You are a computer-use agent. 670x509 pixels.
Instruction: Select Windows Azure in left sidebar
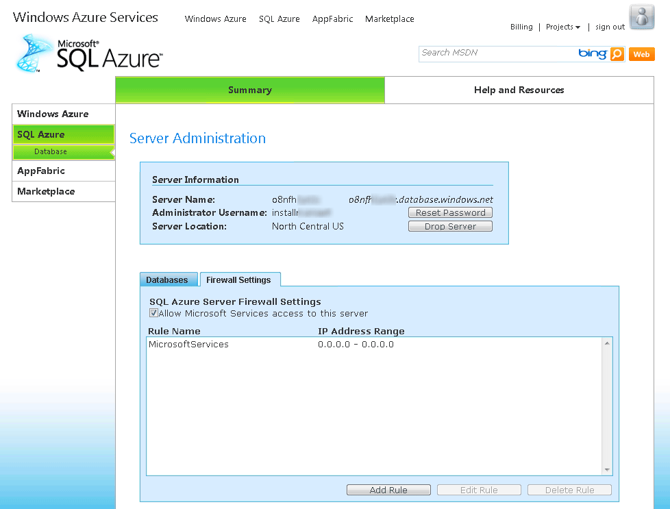click(x=64, y=114)
